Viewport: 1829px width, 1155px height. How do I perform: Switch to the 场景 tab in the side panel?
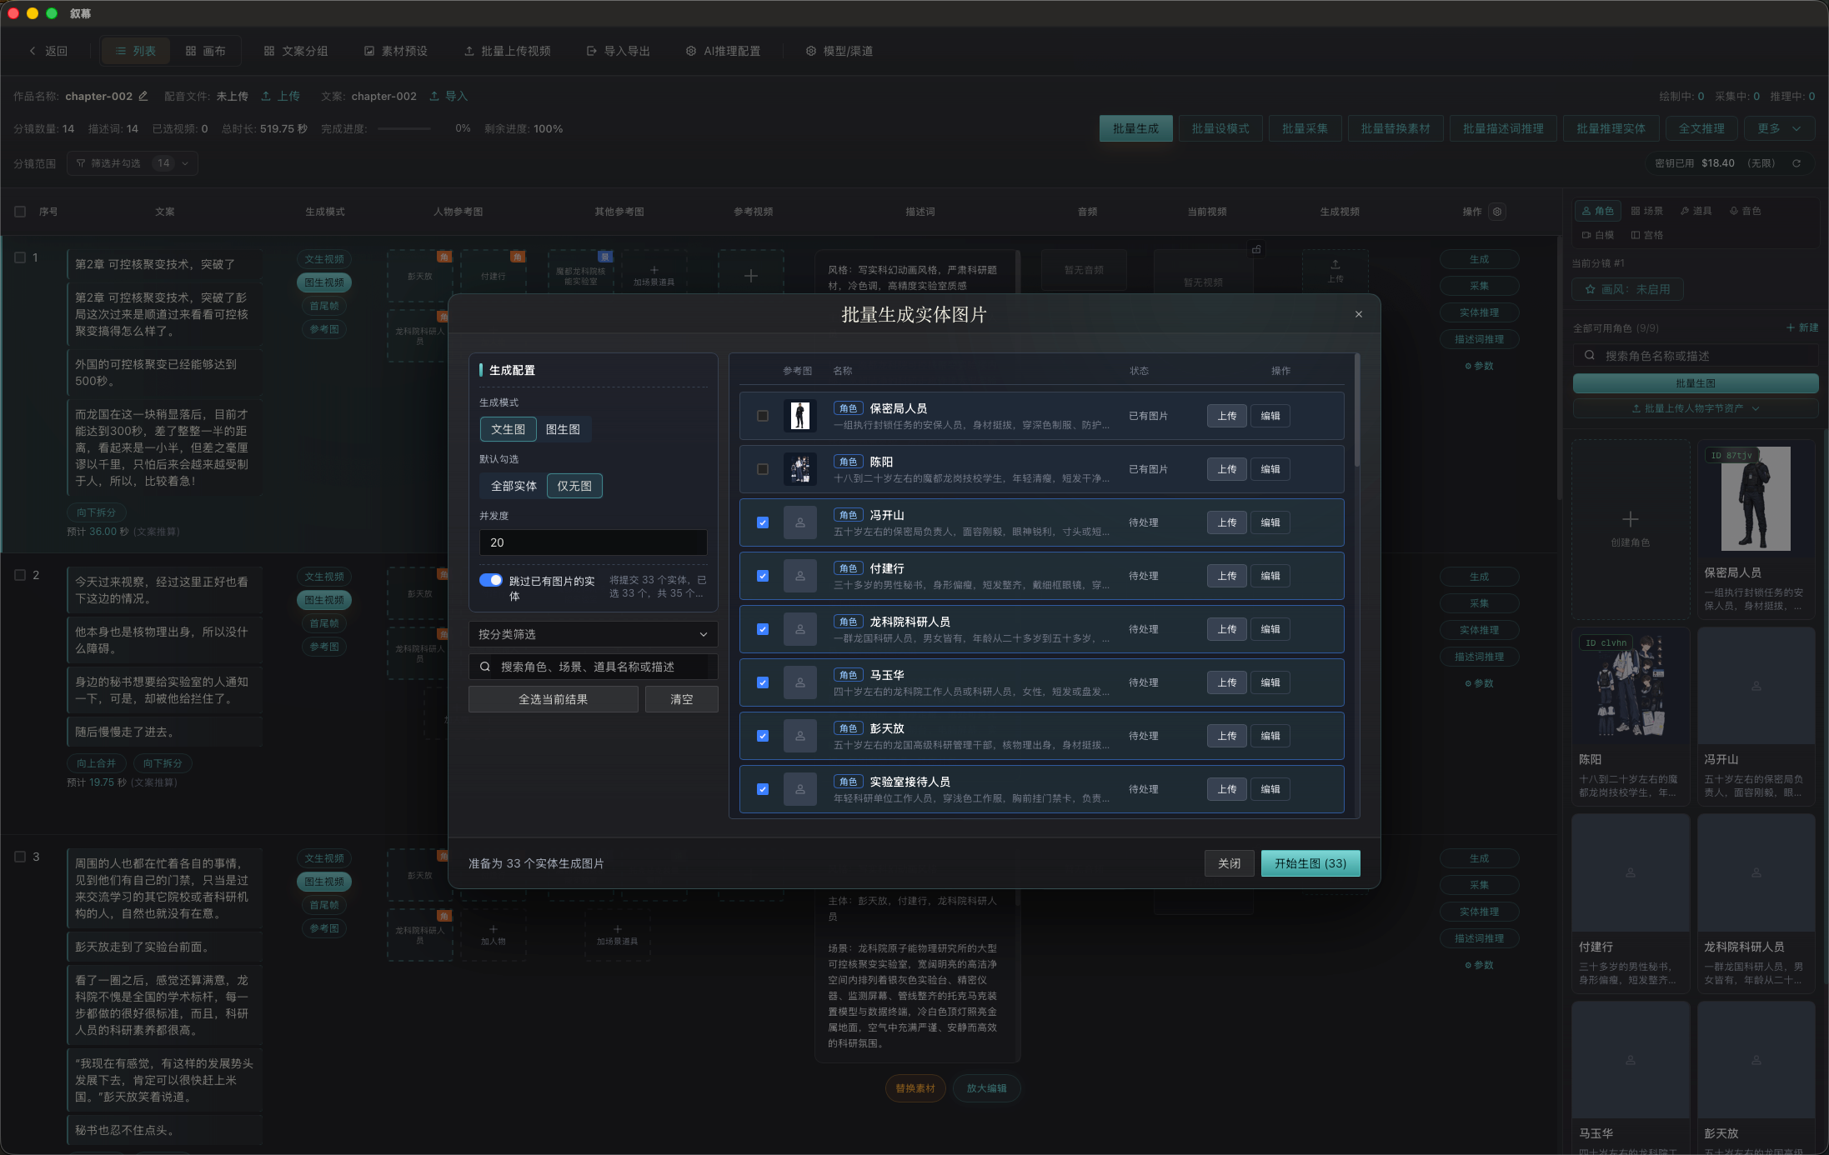pyautogui.click(x=1646, y=211)
